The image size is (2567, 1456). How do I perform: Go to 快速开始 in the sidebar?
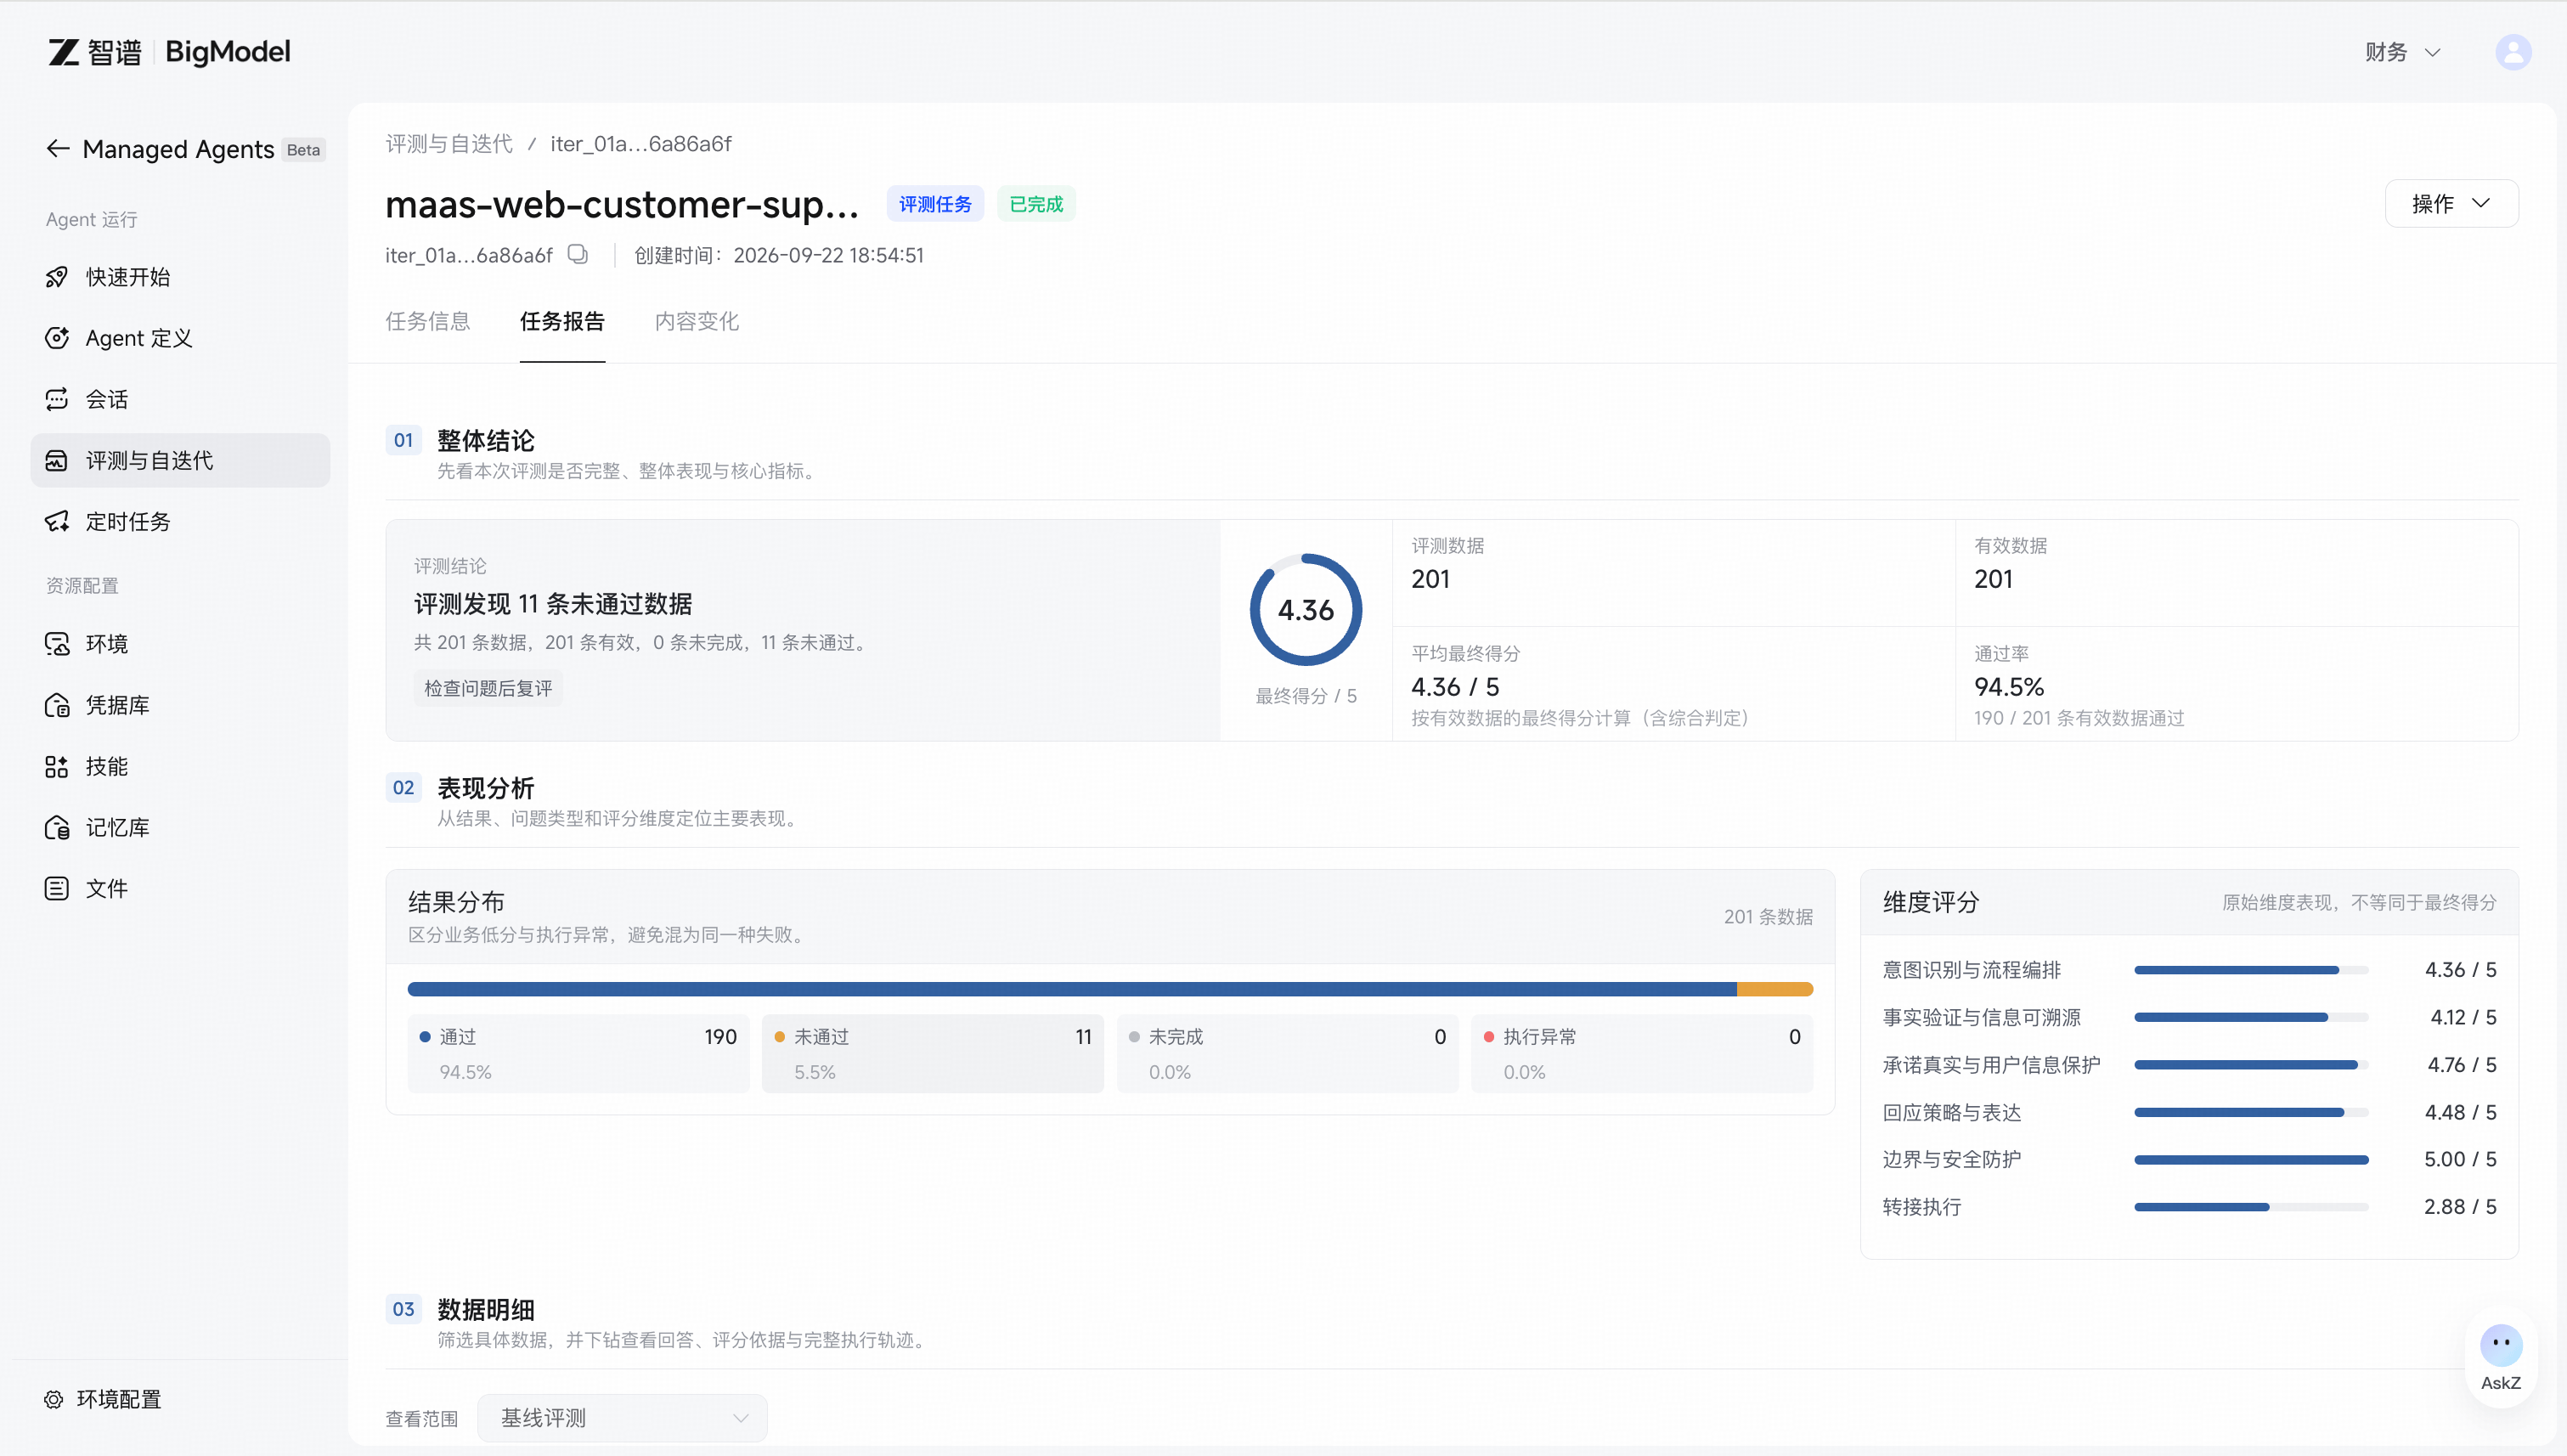pyautogui.click(x=180, y=277)
